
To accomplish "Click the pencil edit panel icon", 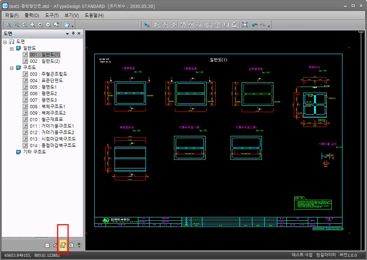I will [55, 245].
